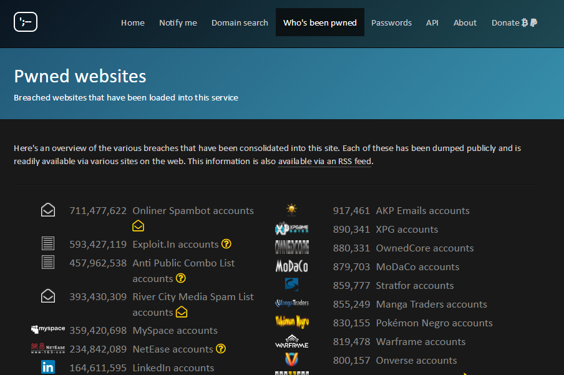This screenshot has width=564, height=375.
Task: Click the Pokémon Negro logo
Action: (291, 323)
